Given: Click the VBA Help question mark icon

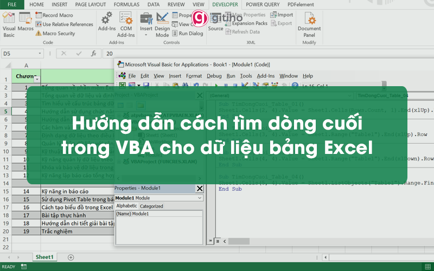Looking at the screenshot, I should click(x=295, y=85).
